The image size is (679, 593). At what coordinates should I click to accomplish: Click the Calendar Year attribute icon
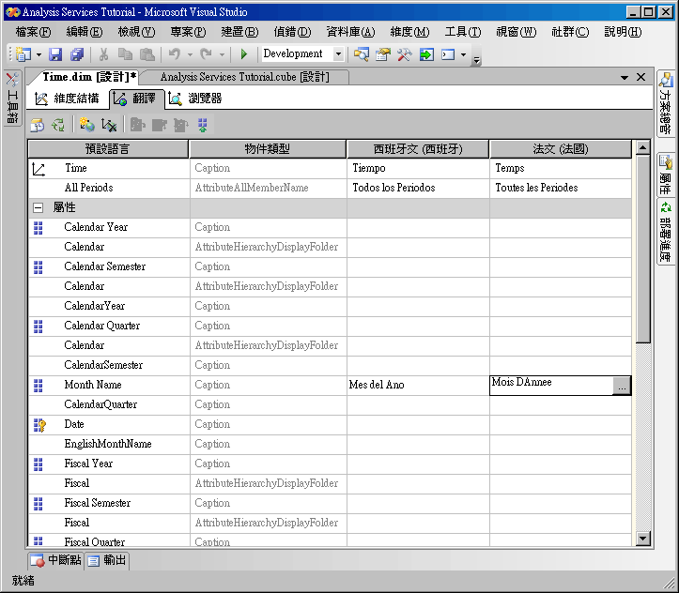pyautogui.click(x=39, y=227)
